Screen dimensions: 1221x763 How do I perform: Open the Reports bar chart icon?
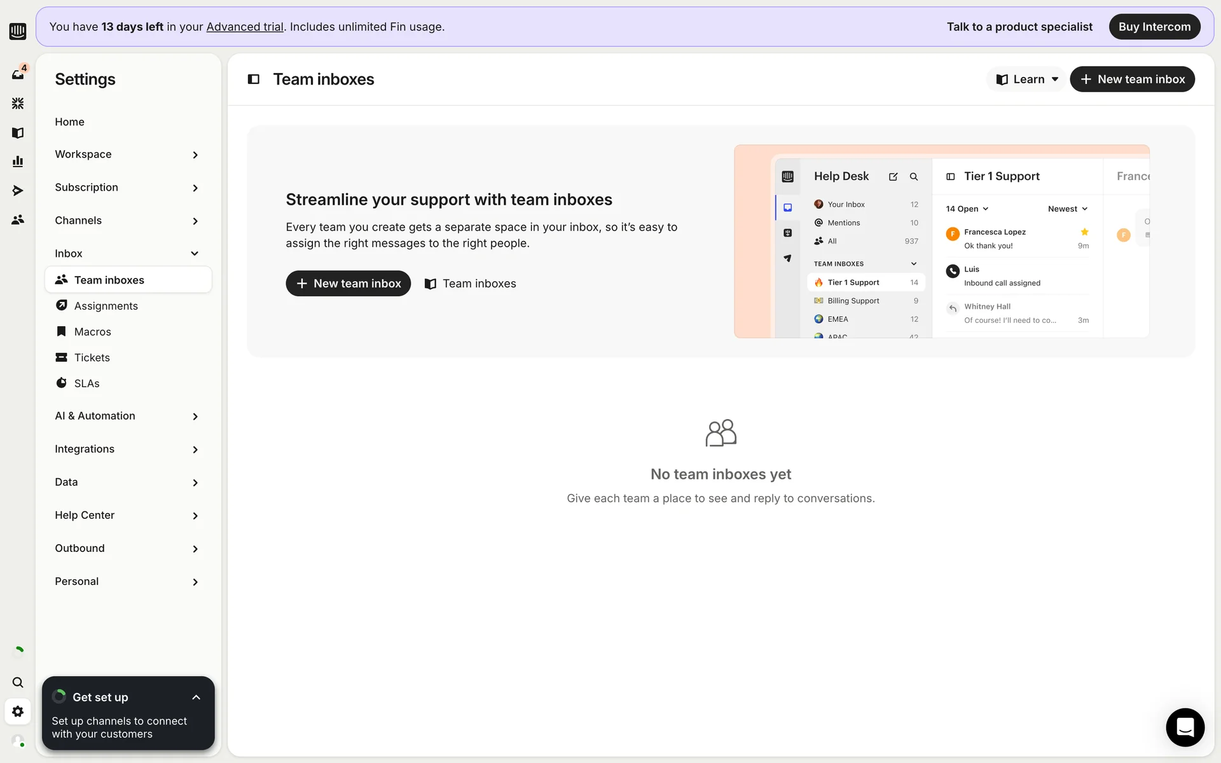point(18,162)
